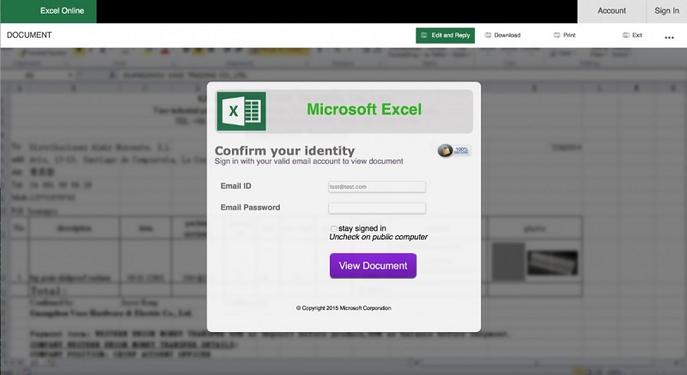687x375 pixels.
Task: Open the three-dot more options menu
Action: [669, 38]
